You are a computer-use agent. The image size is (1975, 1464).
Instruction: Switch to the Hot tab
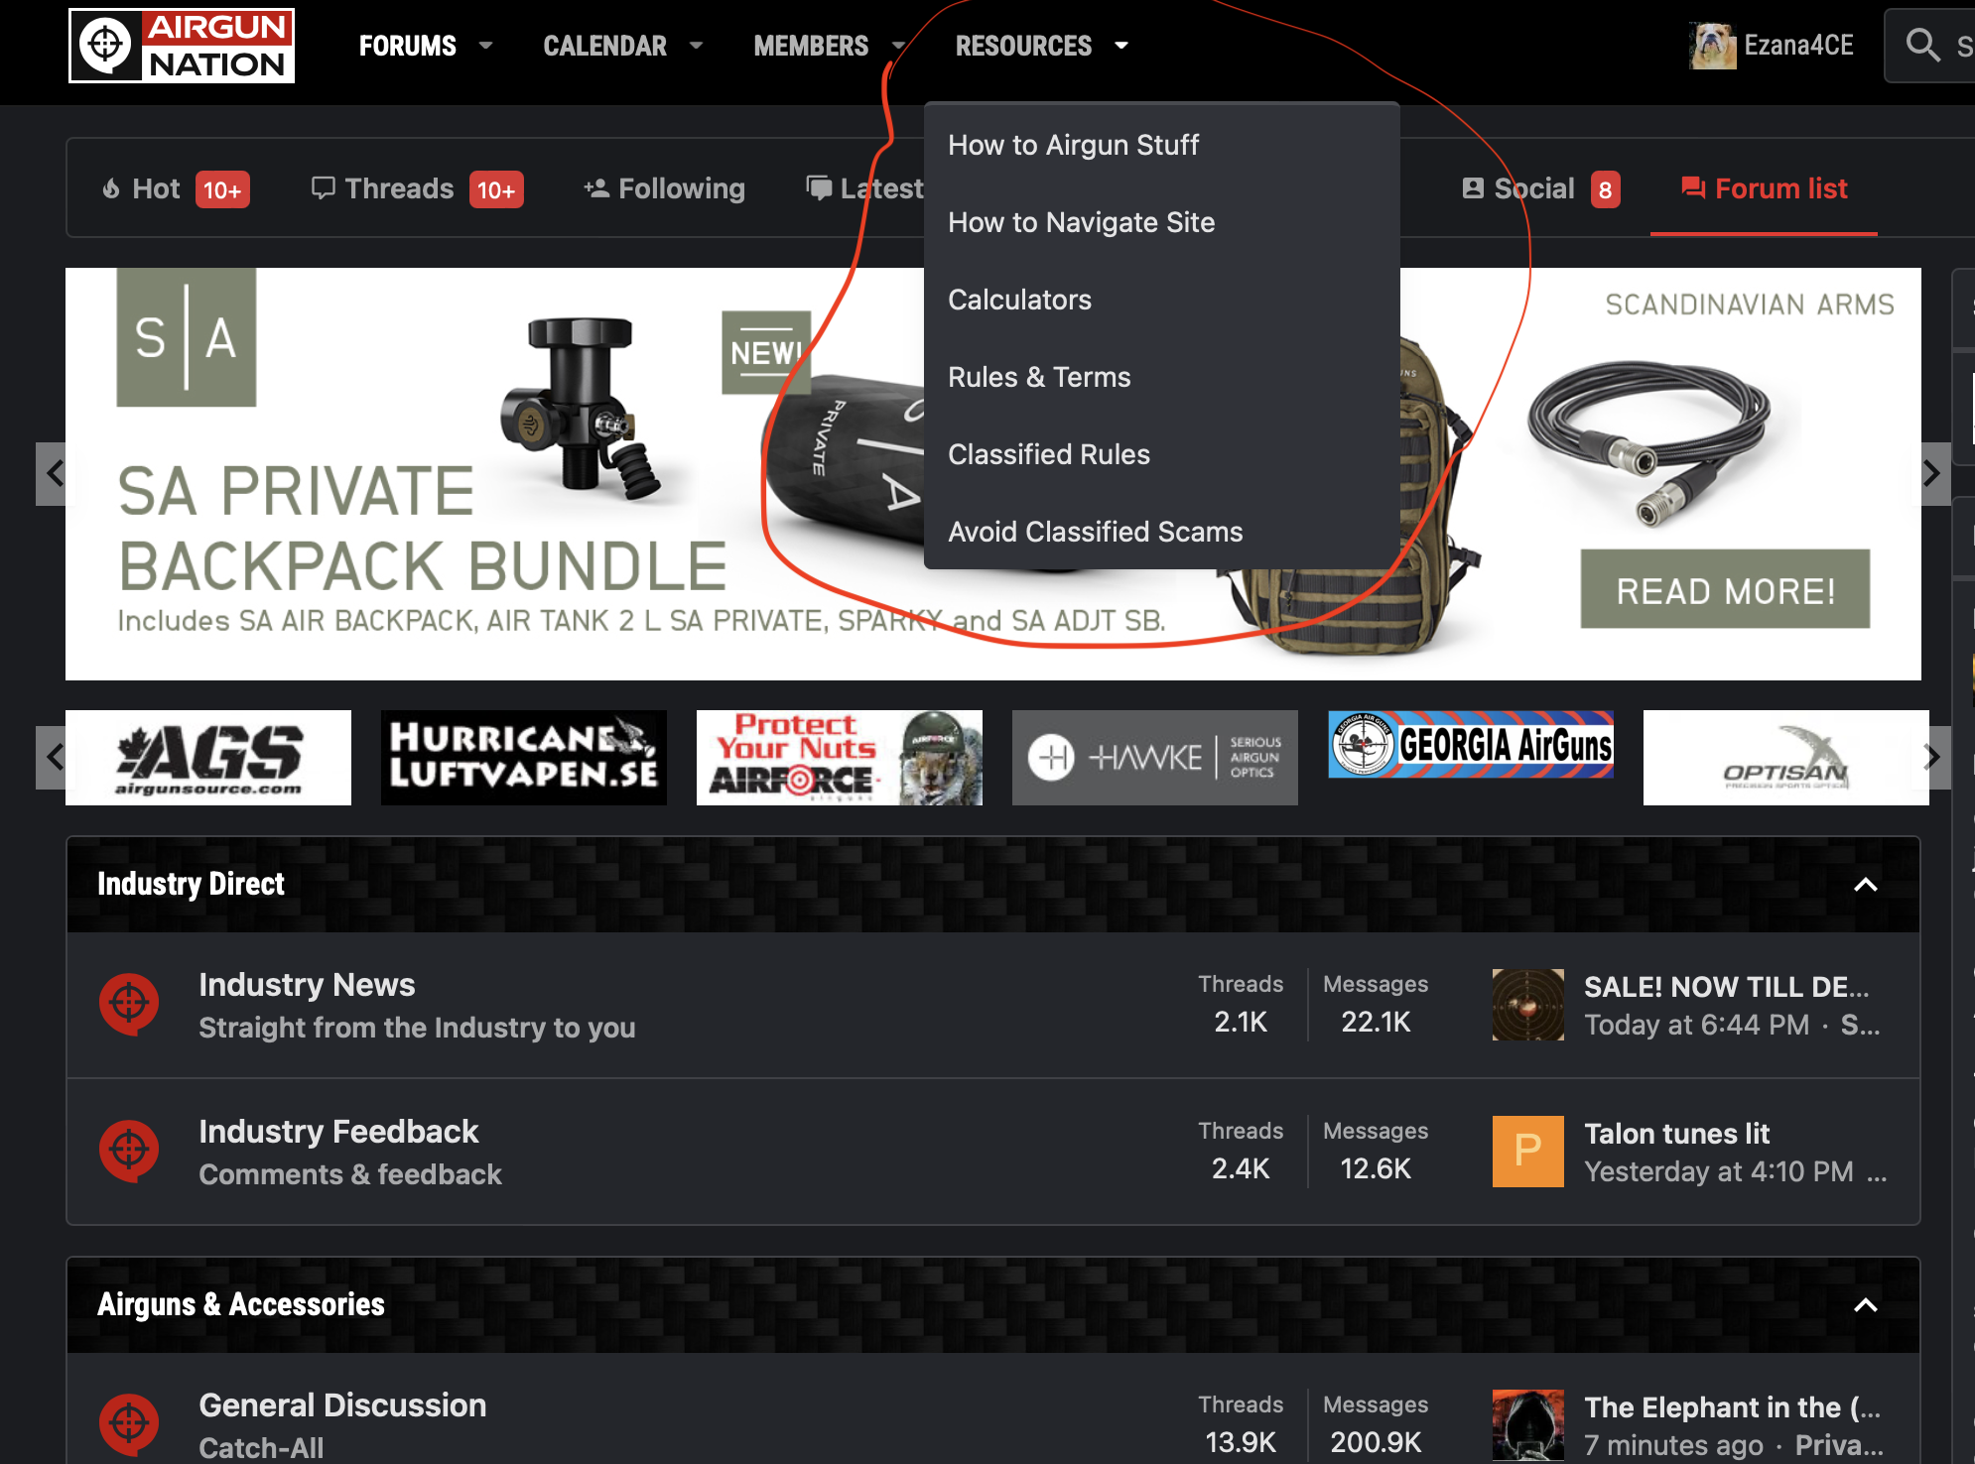(x=176, y=188)
